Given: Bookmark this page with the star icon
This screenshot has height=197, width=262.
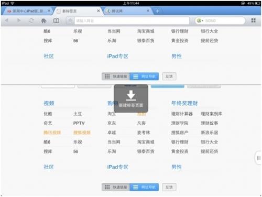Looking at the screenshot, I should tap(70, 21).
